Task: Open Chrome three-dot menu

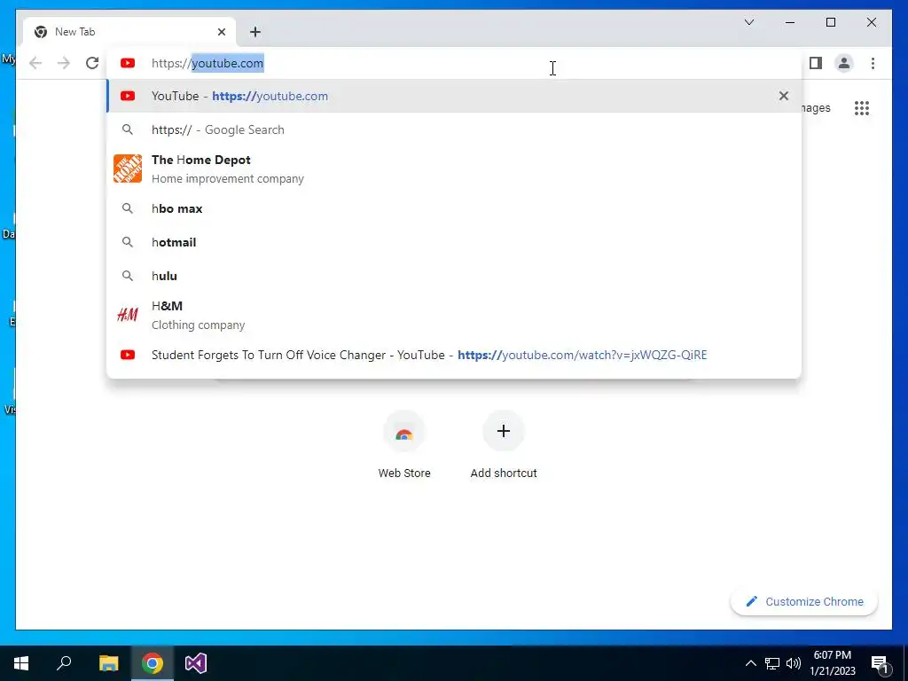Action: [873, 63]
